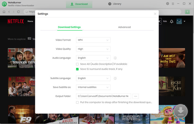Click the 'Video Format:' label
194x124 pixels.
click(63, 40)
